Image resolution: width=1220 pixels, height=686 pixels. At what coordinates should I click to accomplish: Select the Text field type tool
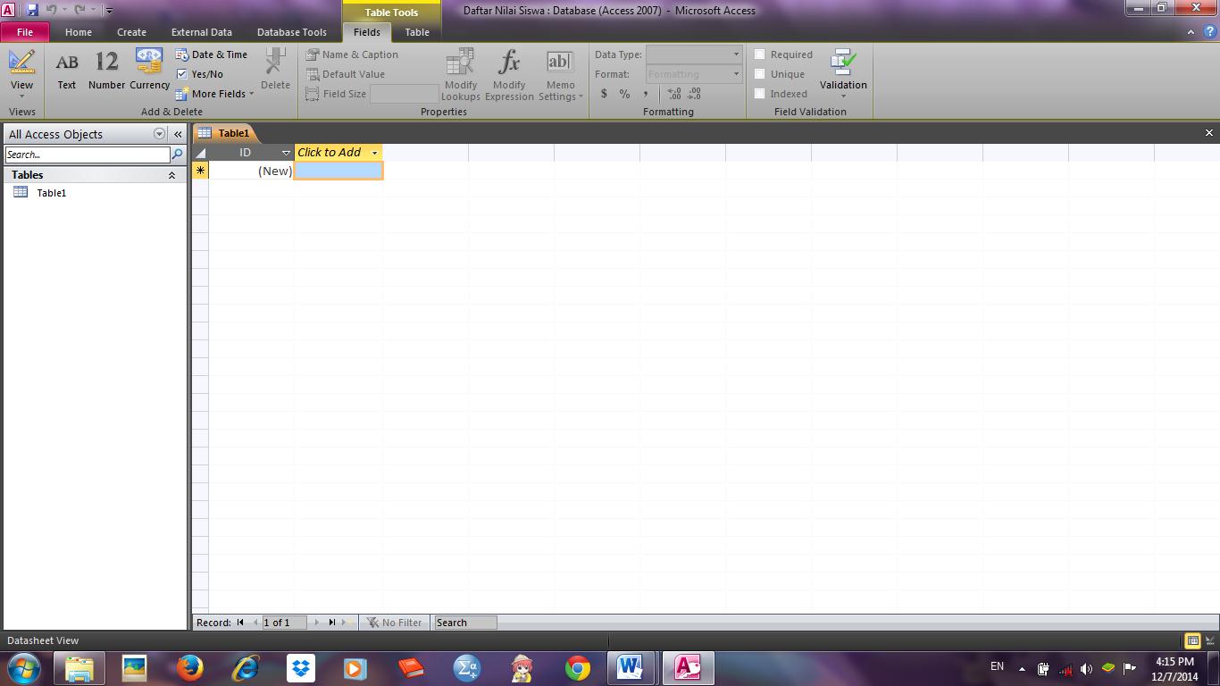(x=66, y=70)
